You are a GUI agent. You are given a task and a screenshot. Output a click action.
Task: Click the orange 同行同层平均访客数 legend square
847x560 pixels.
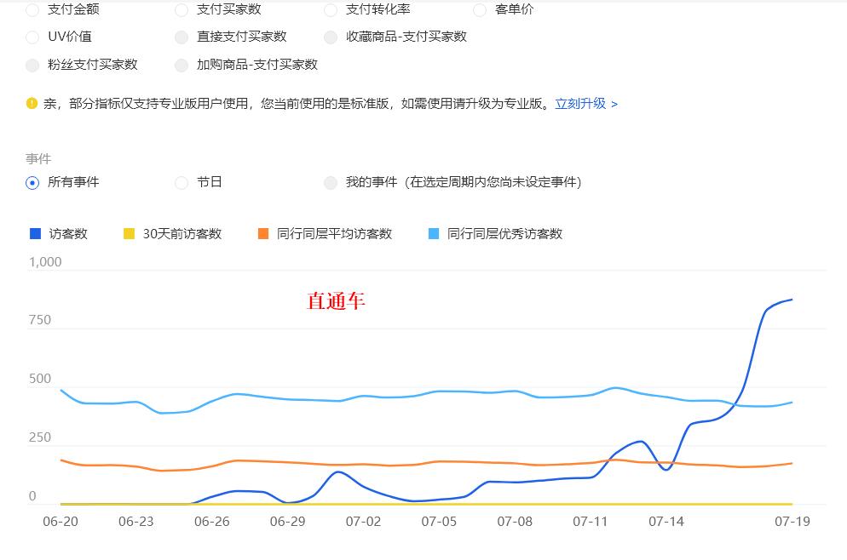[x=264, y=233]
